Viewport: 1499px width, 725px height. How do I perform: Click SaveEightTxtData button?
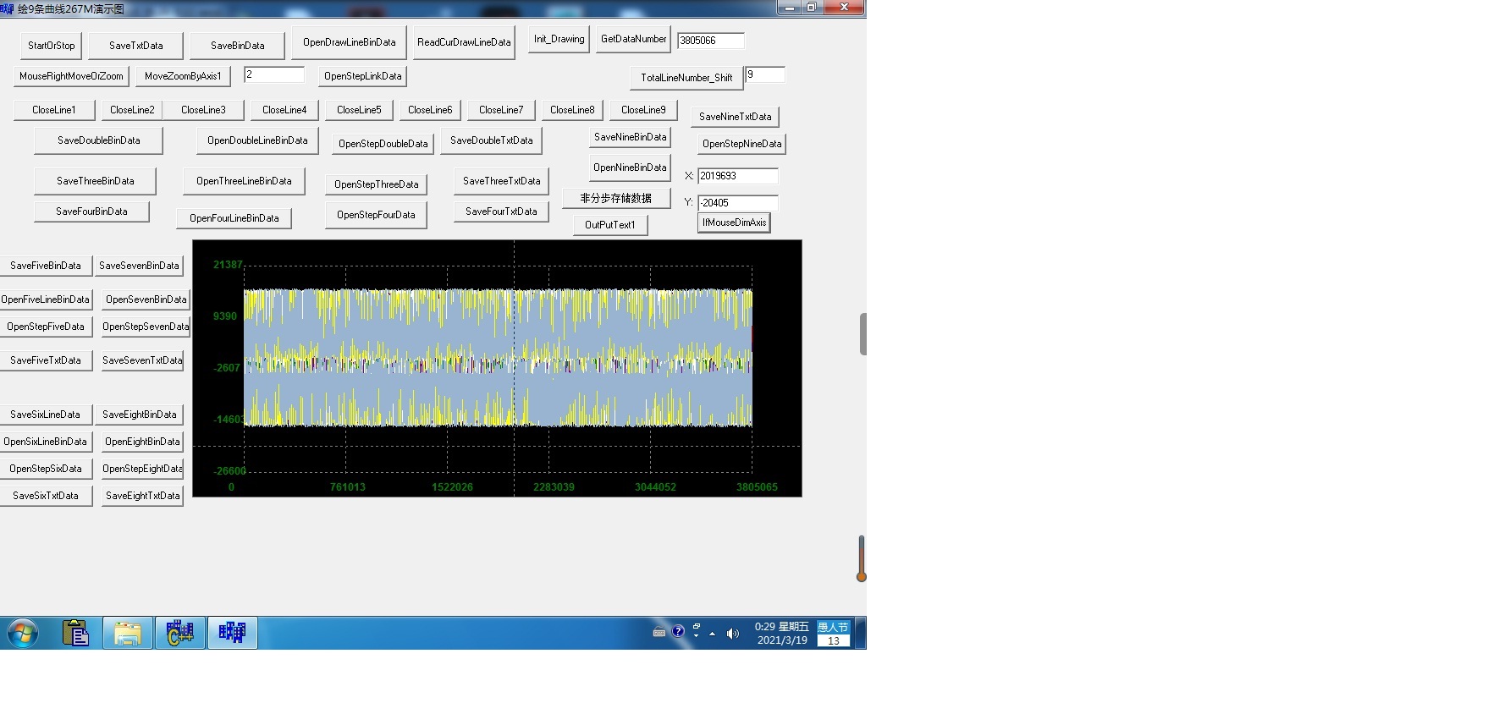point(143,496)
